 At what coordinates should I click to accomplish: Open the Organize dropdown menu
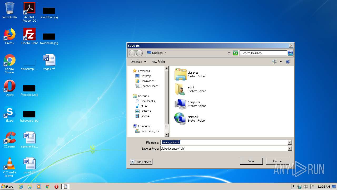click(138, 62)
